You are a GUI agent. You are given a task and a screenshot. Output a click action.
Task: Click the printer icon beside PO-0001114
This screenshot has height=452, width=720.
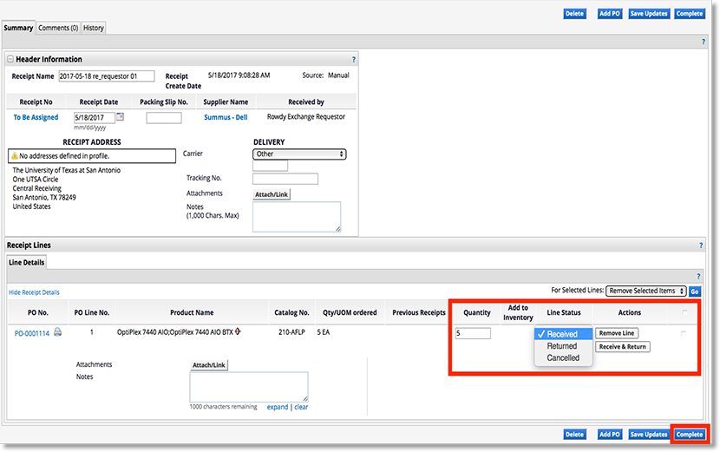click(x=57, y=332)
